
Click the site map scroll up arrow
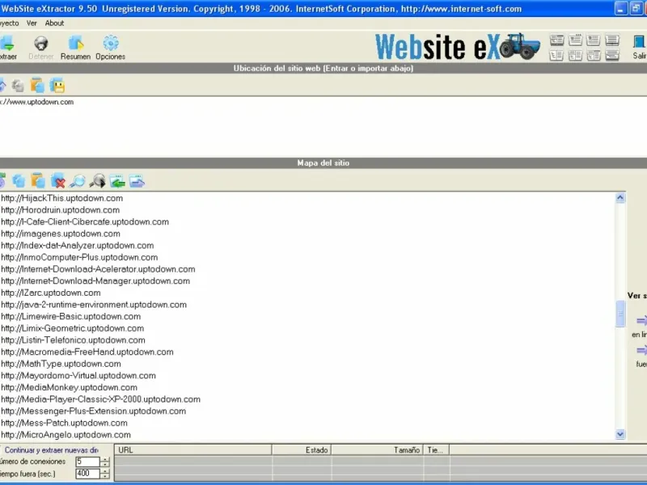(620, 198)
